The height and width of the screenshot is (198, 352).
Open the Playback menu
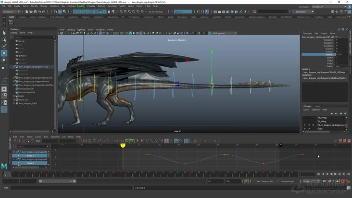[x=71, y=6]
